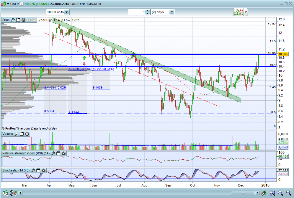
Task: Maximize the Stochastic panel
Action: [x=38, y=170]
